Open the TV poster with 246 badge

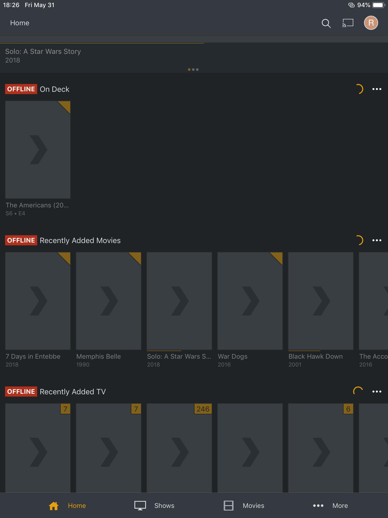pos(179,448)
